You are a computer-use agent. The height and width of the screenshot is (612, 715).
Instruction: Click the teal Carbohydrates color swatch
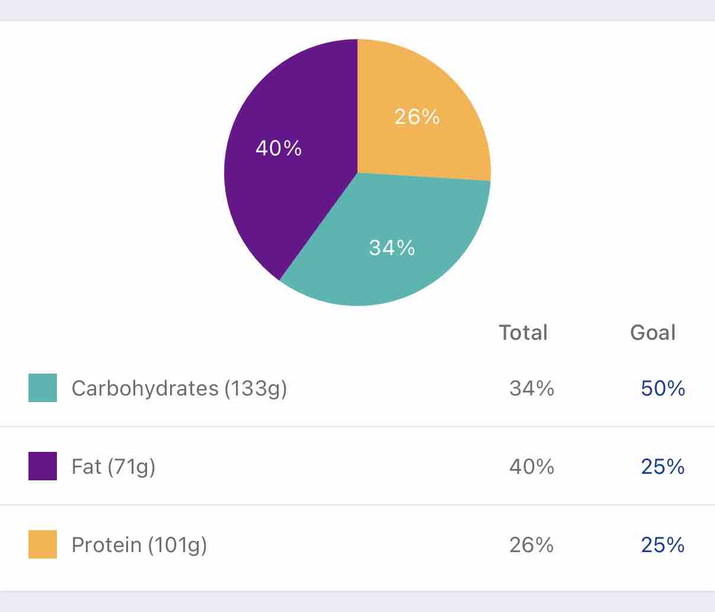coord(43,388)
